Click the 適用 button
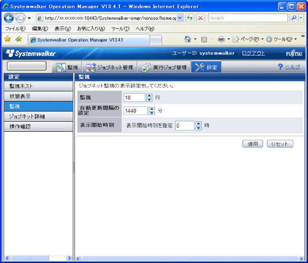This screenshot has width=308, height=263. pyautogui.click(x=253, y=144)
